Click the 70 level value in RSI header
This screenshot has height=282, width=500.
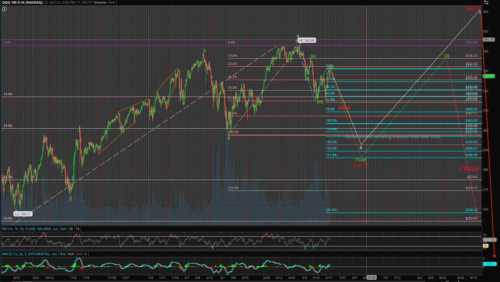pyautogui.click(x=77, y=229)
